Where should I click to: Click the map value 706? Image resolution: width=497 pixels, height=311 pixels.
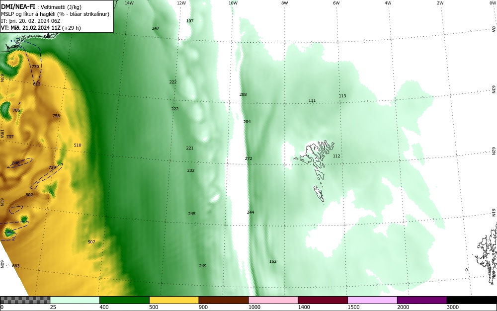pyautogui.click(x=16, y=110)
